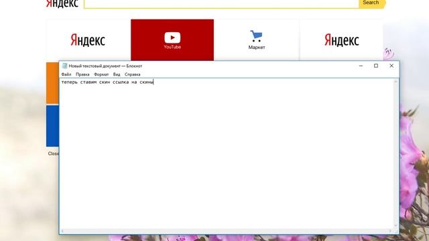The image size is (429, 241).
Task: Open the Вид menu in Notepad
Action: (117, 74)
